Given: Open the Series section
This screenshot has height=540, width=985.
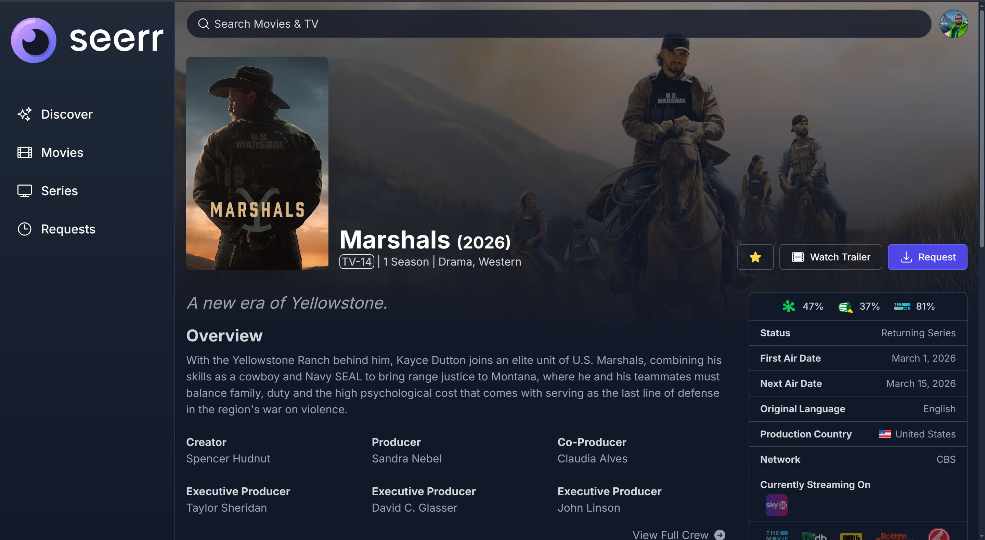Looking at the screenshot, I should 48,191.
